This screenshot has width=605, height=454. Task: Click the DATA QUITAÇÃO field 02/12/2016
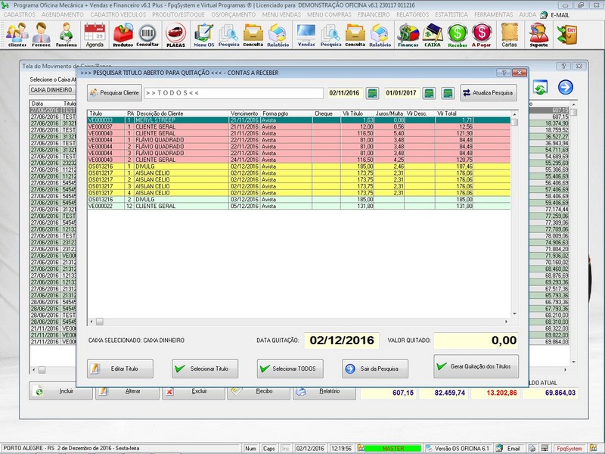pos(342,340)
